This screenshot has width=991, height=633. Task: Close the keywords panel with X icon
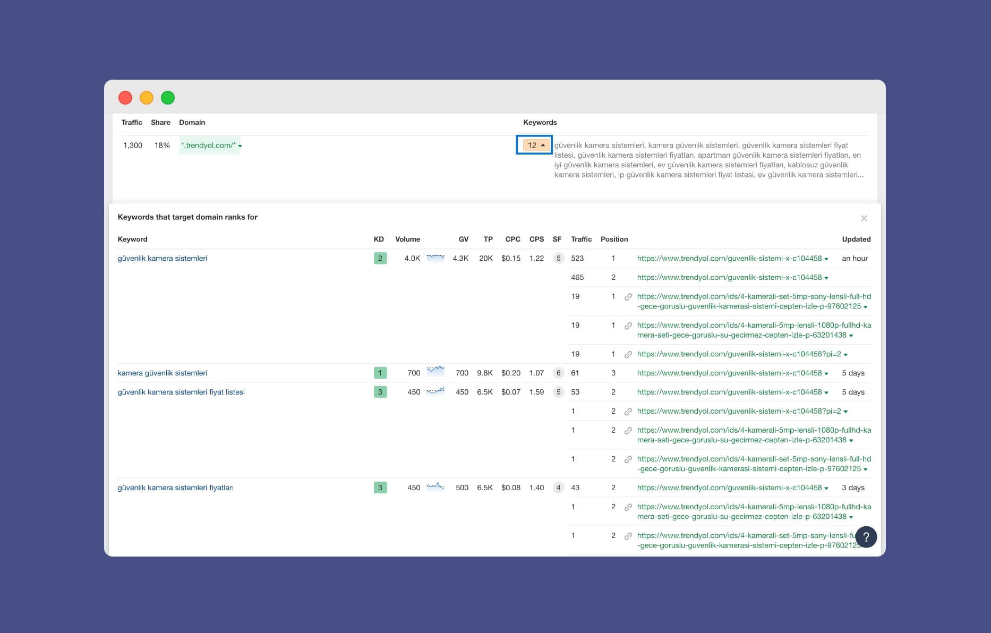pyautogui.click(x=864, y=218)
